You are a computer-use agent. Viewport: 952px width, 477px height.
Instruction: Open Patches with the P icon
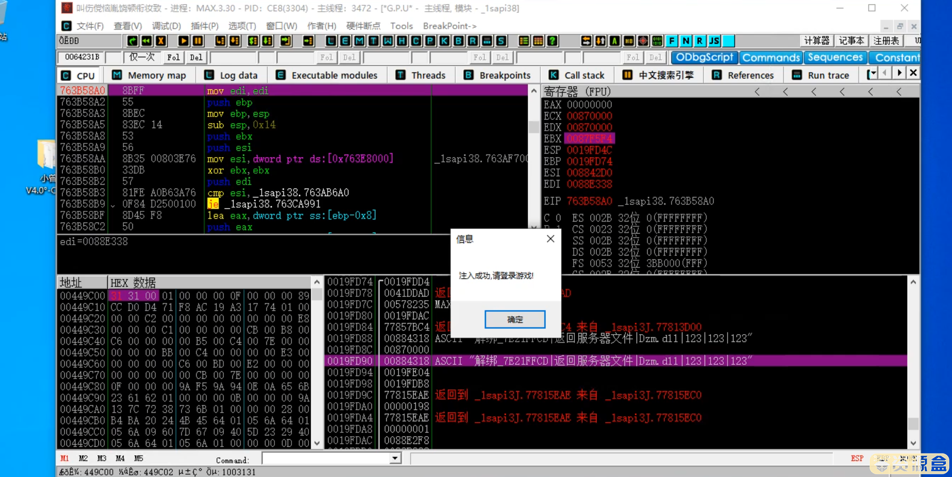coord(430,41)
